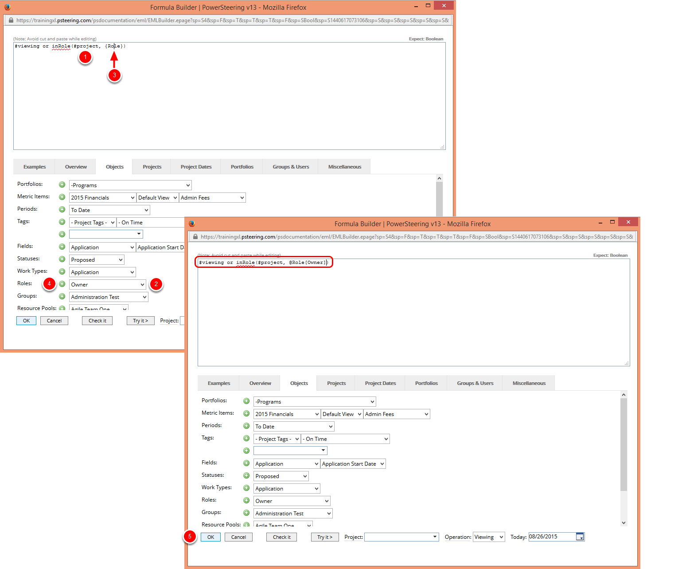
Task: Click formula text area in back window
Action: [230, 96]
